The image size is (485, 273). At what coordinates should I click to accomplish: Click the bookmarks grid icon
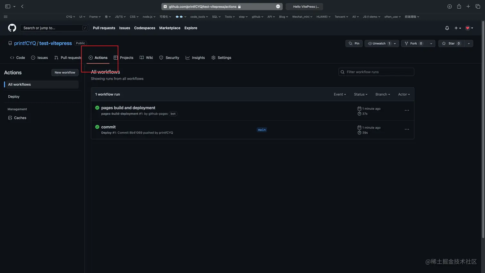point(5,17)
